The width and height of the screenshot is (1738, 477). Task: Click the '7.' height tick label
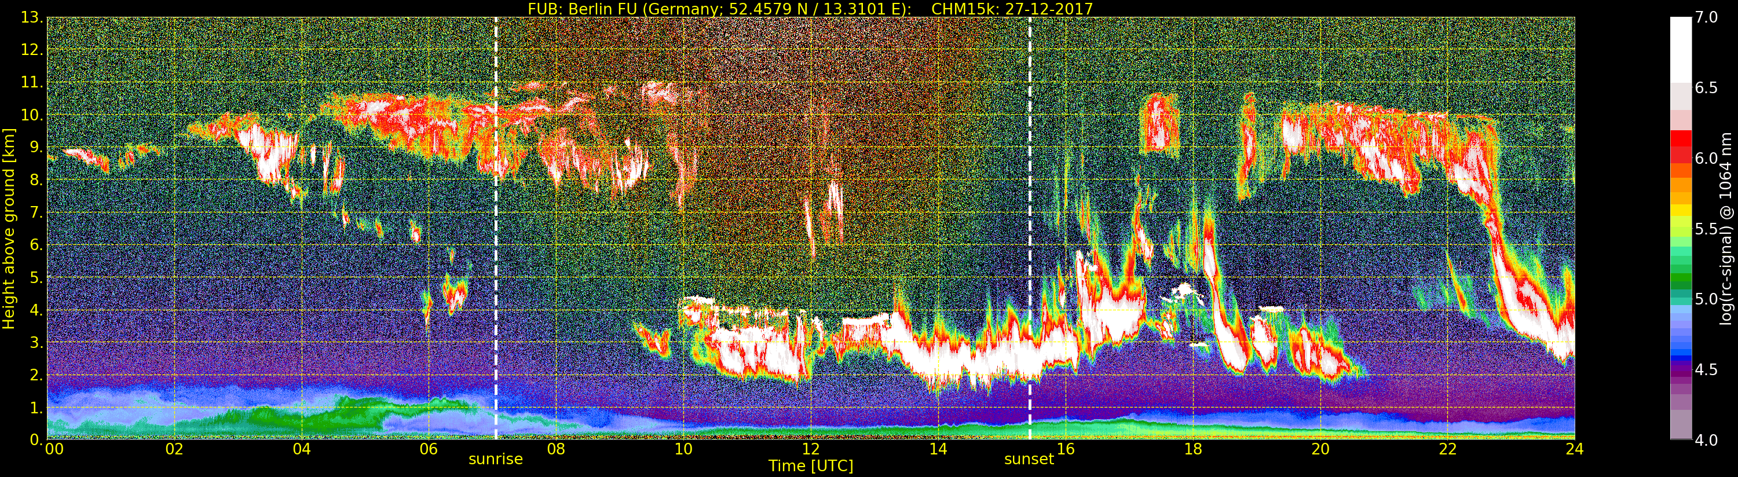[36, 212]
